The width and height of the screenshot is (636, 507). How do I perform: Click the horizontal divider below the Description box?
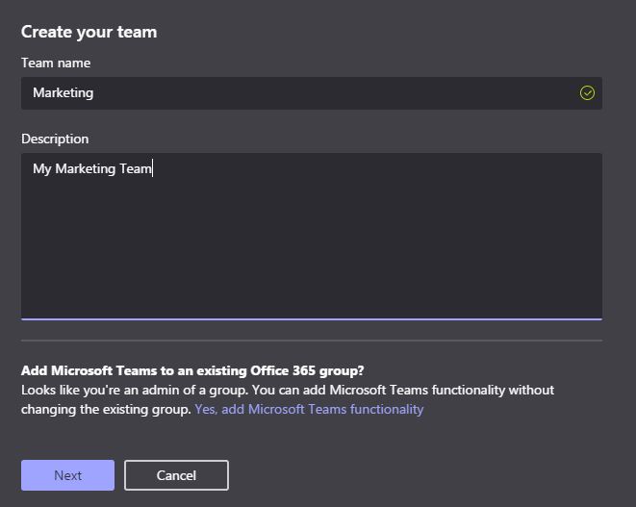(x=311, y=340)
